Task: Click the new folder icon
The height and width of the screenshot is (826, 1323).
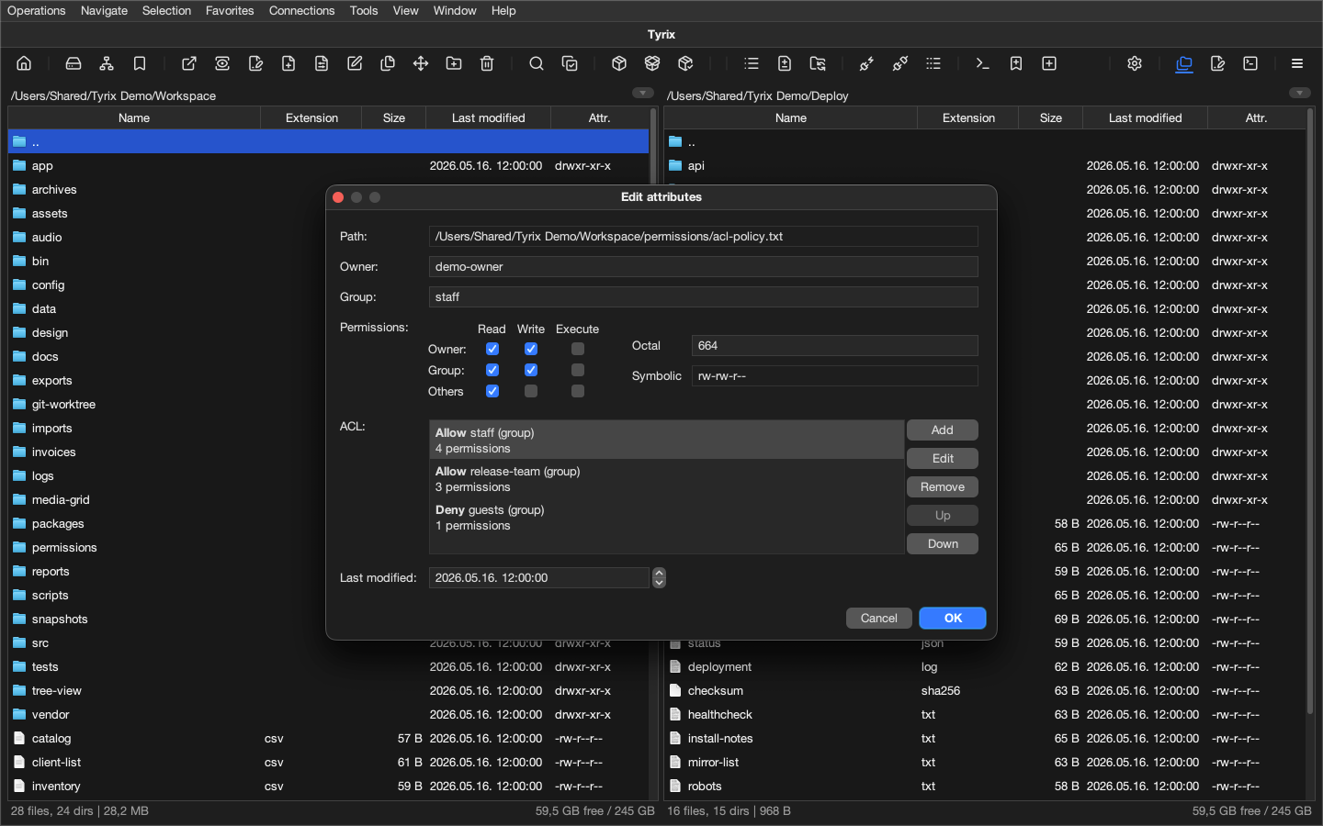Action: click(x=454, y=63)
